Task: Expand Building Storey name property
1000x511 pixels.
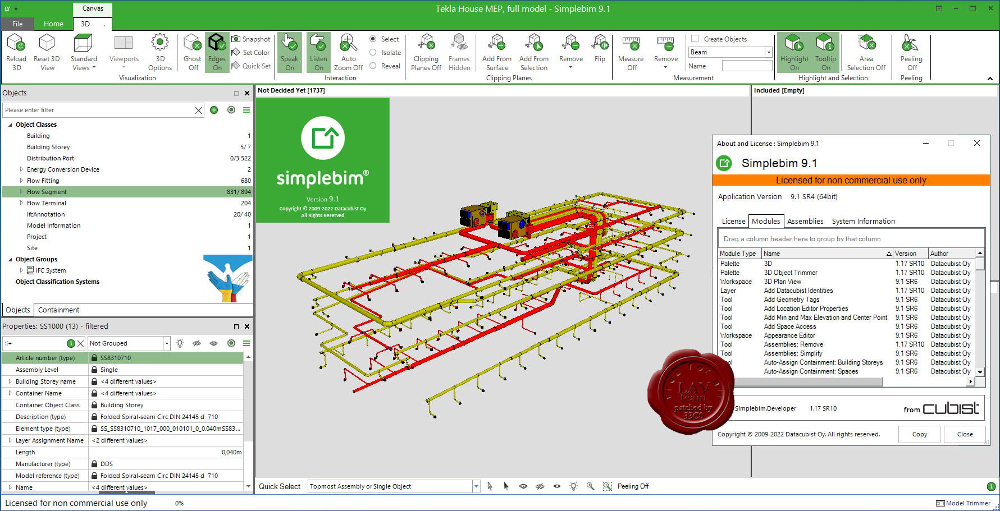Action: pos(10,381)
